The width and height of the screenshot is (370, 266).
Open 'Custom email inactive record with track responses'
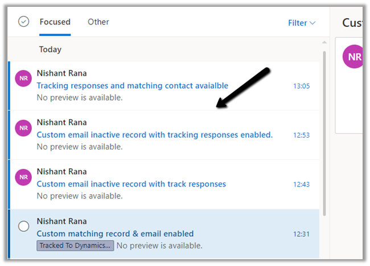131,184
